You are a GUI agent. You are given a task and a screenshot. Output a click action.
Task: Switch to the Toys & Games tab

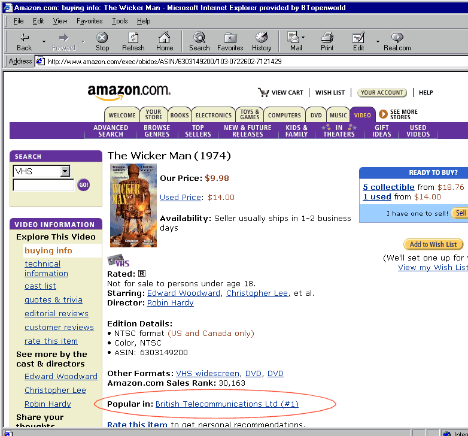250,114
